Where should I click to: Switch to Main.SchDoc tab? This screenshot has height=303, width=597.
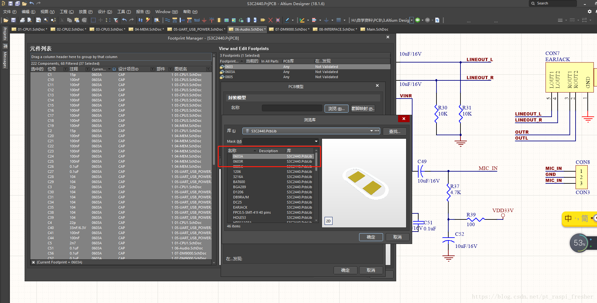pyautogui.click(x=374, y=29)
